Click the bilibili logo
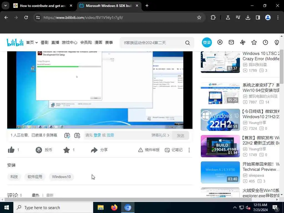This screenshot has width=284, height=213. 15,42
